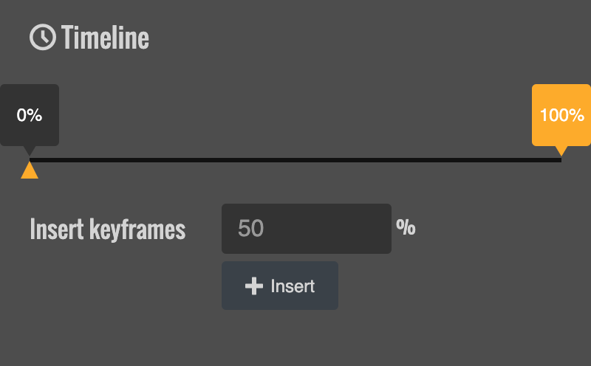Click the clock icon beside Timeline
Screen dimensions: 591x366
(42, 37)
